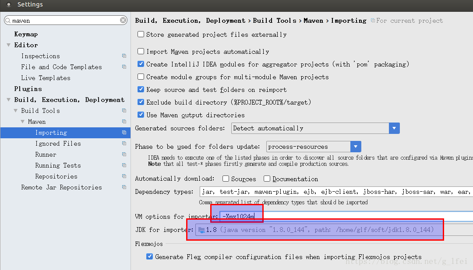Click the JDK folder icon in importer field
The image size is (473, 270).
[201, 230]
